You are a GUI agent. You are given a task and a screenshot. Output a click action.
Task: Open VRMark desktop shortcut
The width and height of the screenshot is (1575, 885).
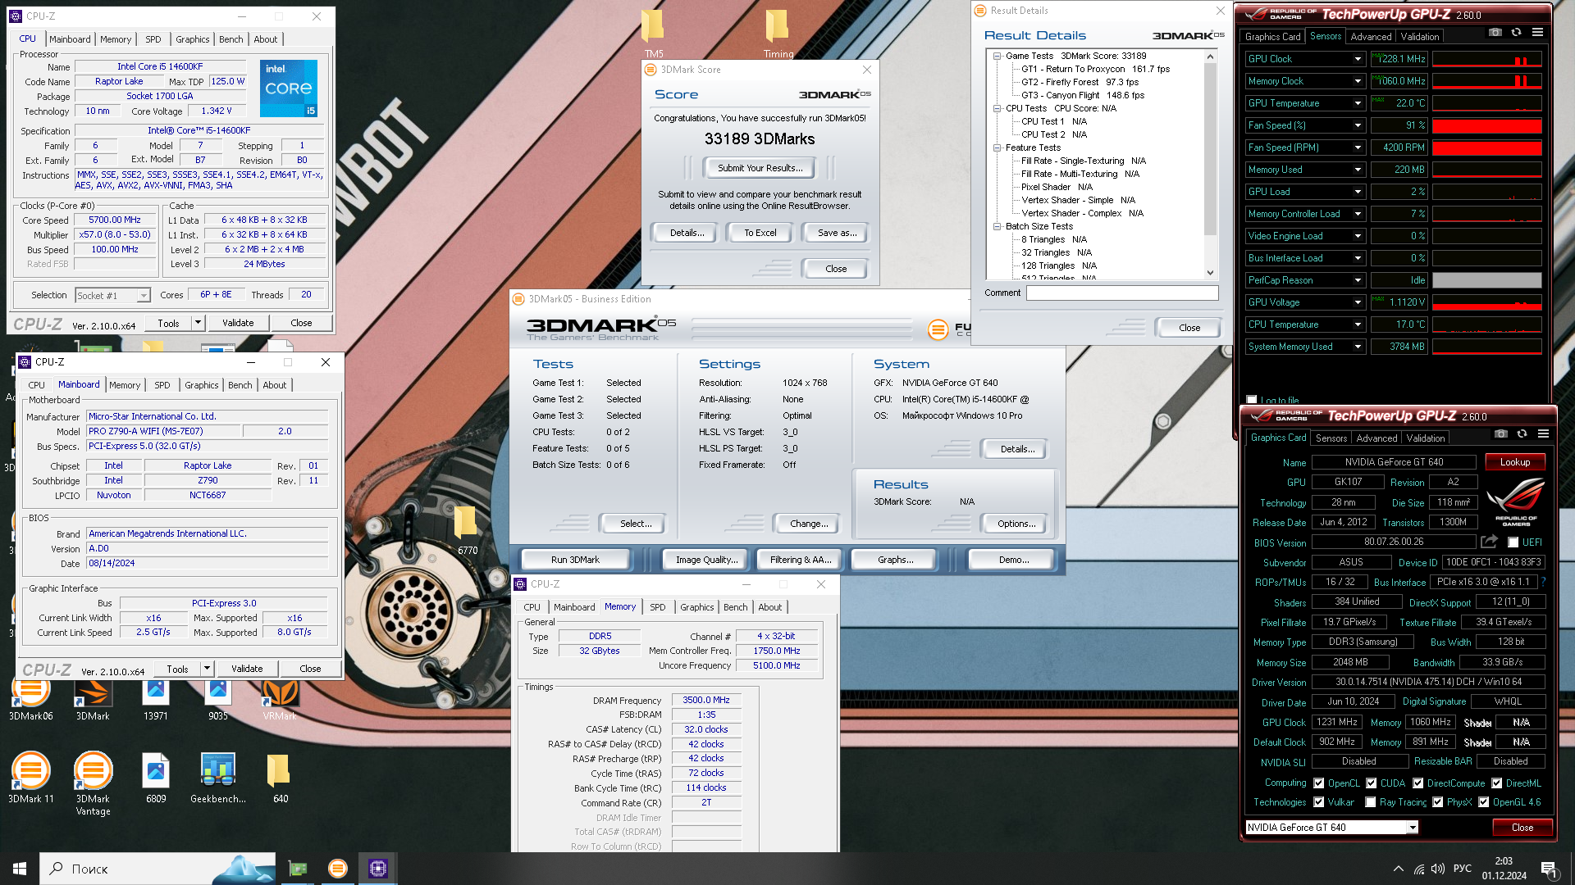(x=280, y=698)
